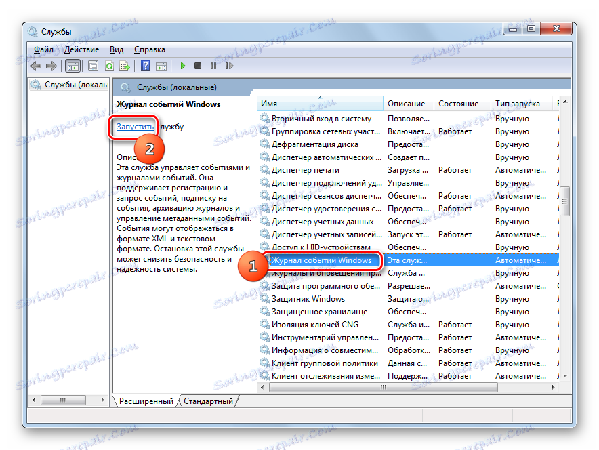Click gear icon of Защитник Windows
The image size is (599, 450).
(x=265, y=299)
